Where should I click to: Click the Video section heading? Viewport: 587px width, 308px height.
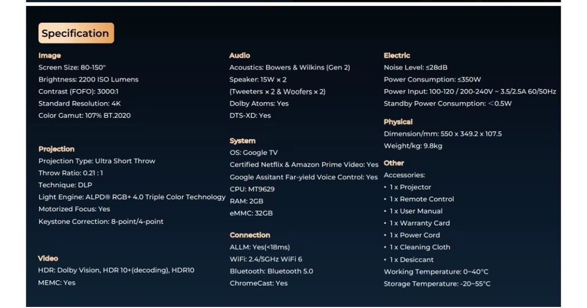tap(48, 258)
